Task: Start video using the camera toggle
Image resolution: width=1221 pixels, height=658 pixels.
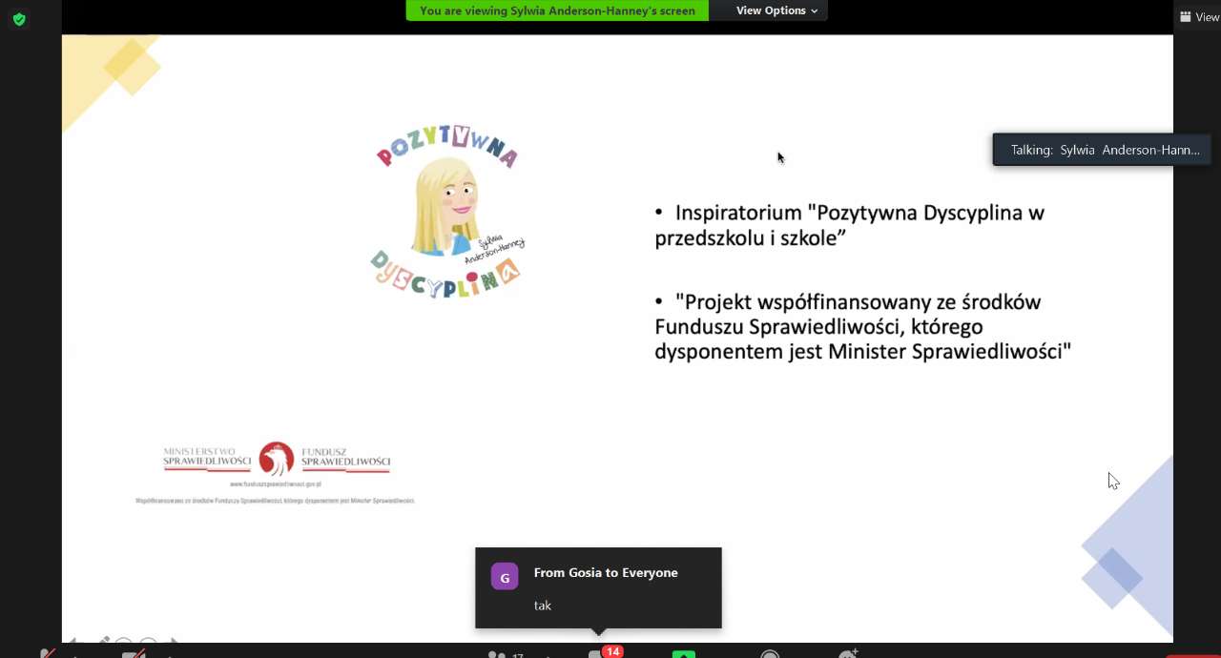Action: pyautogui.click(x=134, y=654)
